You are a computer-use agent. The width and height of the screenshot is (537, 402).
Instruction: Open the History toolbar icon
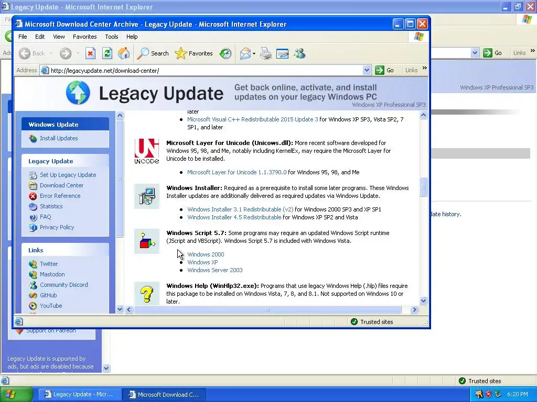tap(225, 53)
